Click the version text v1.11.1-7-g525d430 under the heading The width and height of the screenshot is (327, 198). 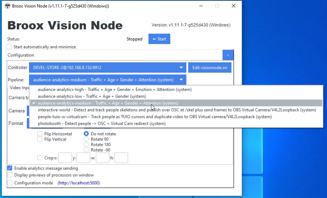[191, 25]
